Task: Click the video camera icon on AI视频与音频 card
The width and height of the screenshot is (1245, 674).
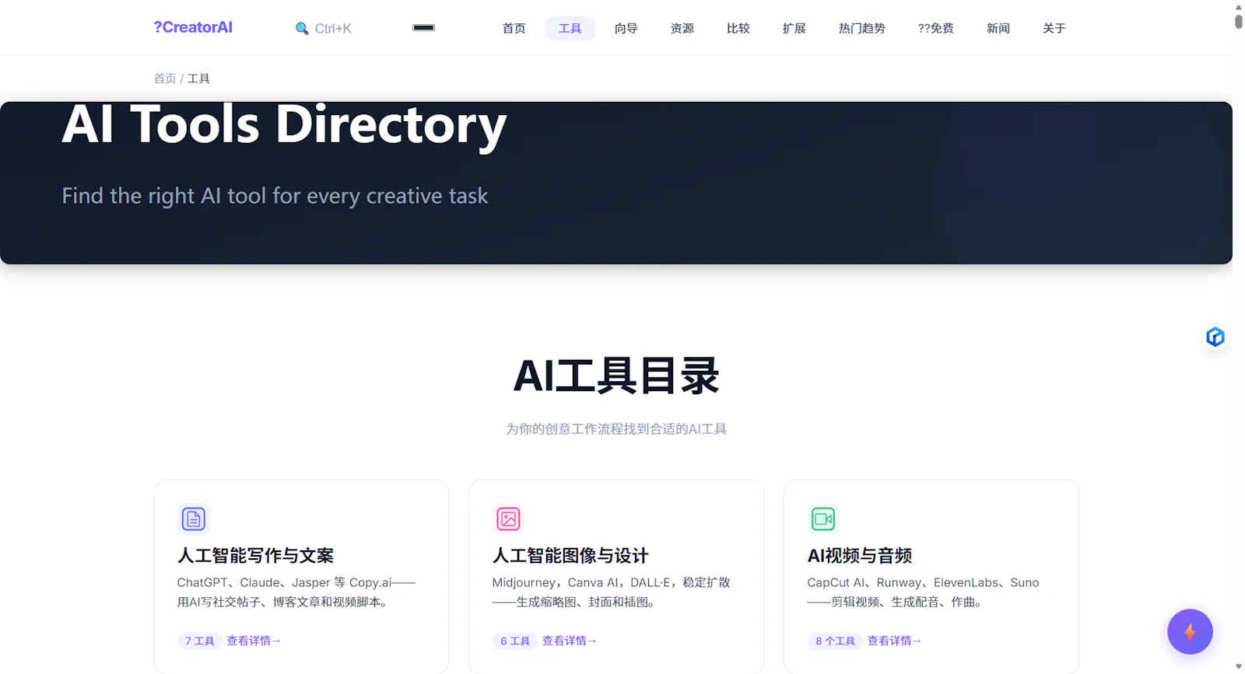Action: 822,519
